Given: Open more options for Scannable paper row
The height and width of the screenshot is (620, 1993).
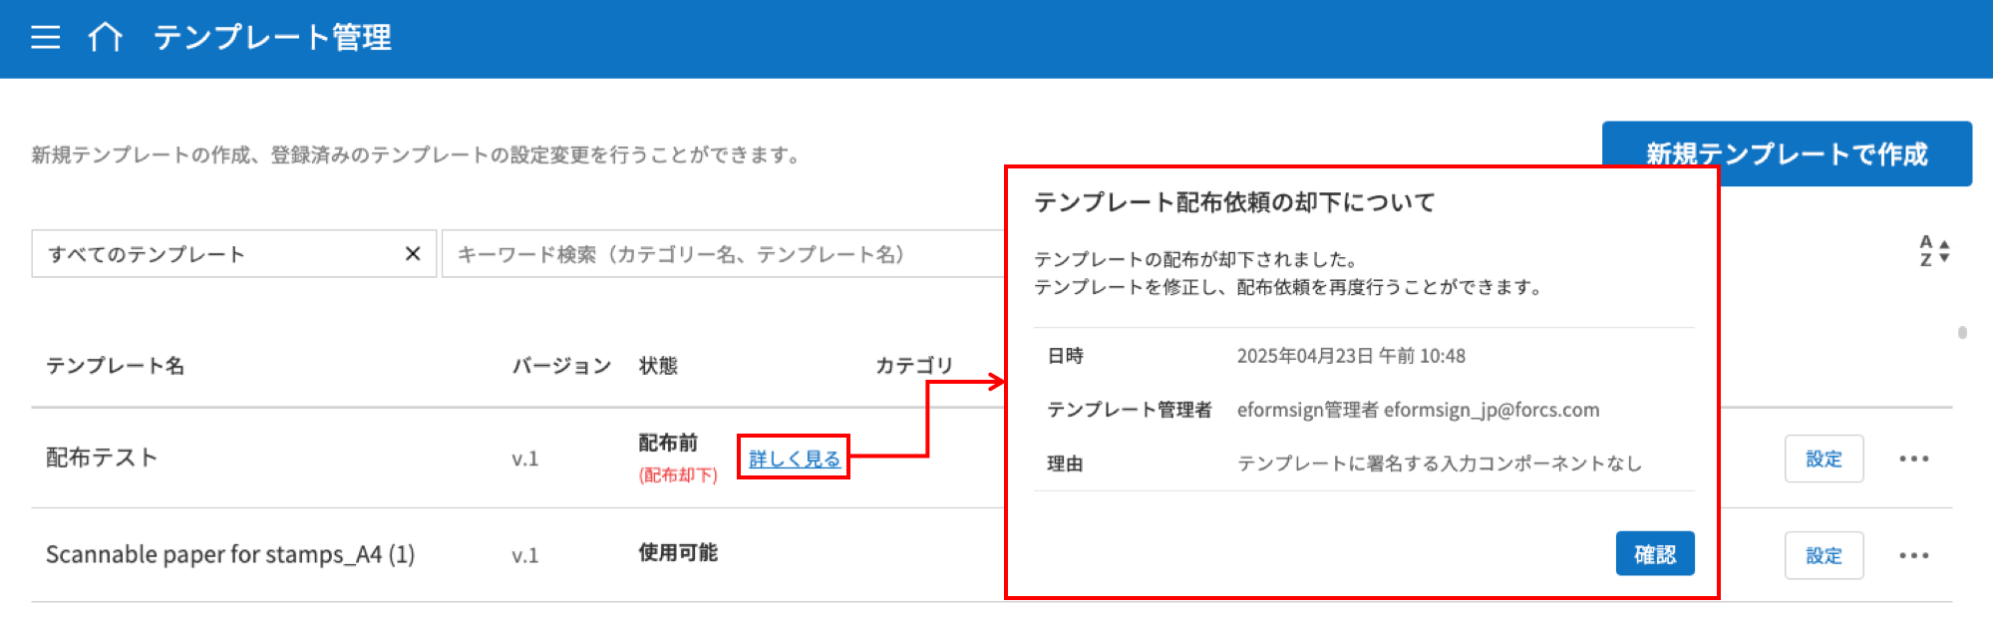Looking at the screenshot, I should pyautogui.click(x=1913, y=555).
